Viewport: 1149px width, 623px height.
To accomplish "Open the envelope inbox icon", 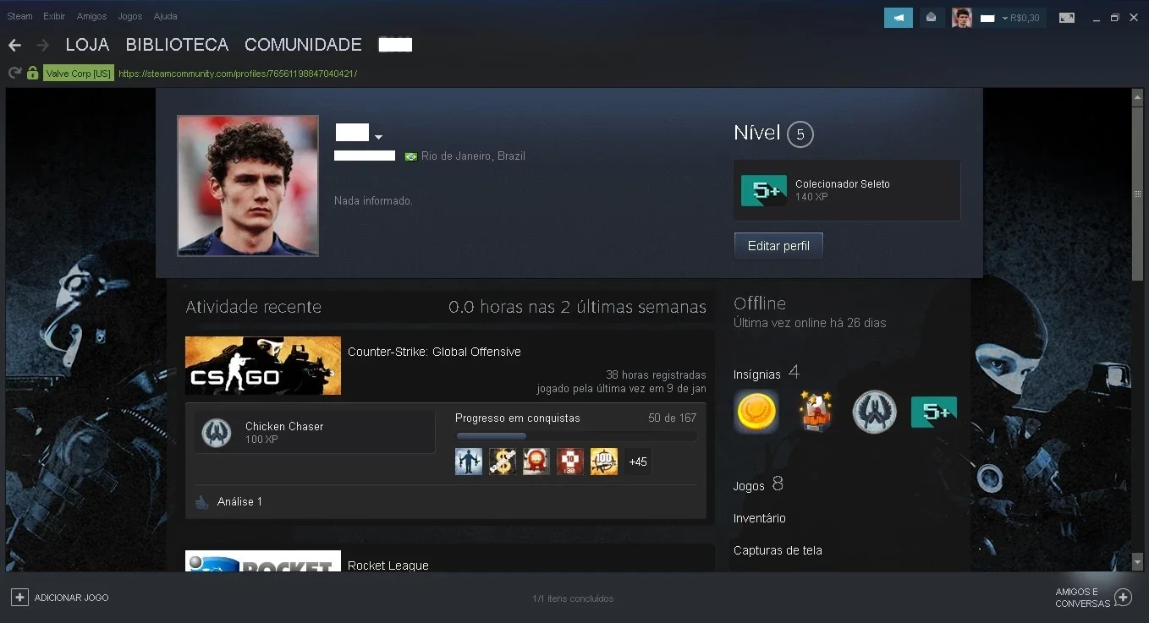I will tap(932, 18).
